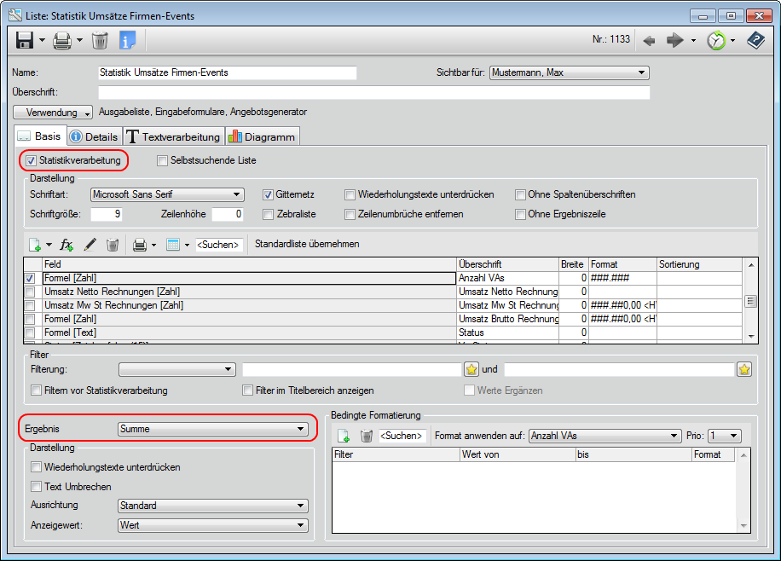Click the fx add formula icon
Image resolution: width=781 pixels, height=561 pixels.
67,245
